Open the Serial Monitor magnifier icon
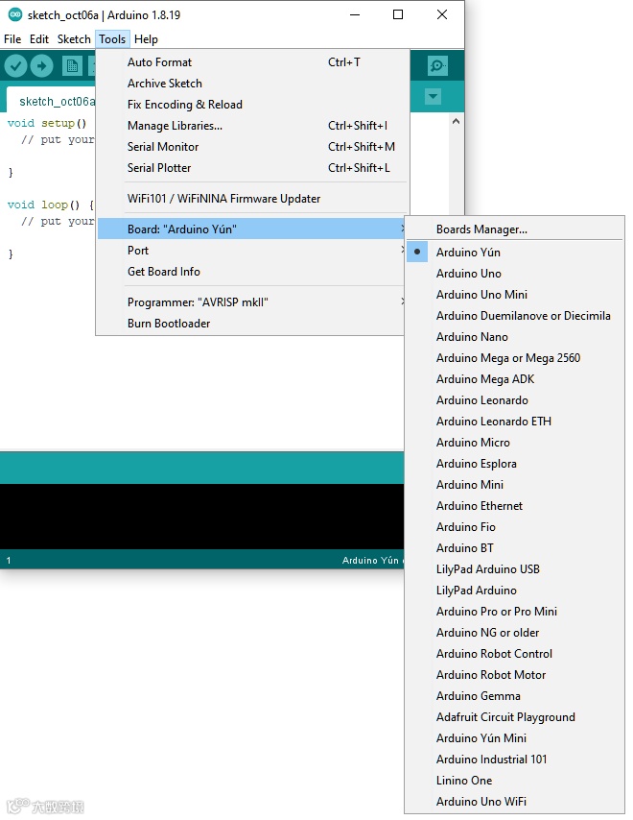 coord(437,66)
